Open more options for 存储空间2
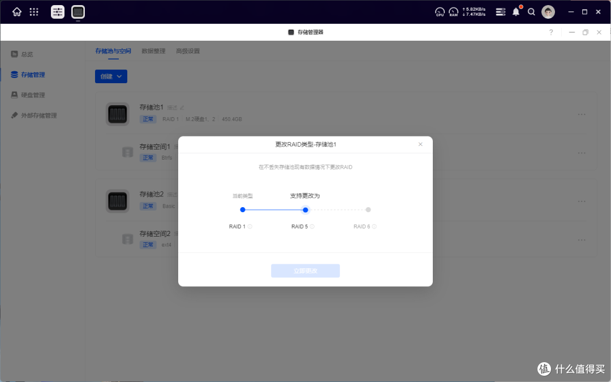The height and width of the screenshot is (382, 611). click(582, 240)
